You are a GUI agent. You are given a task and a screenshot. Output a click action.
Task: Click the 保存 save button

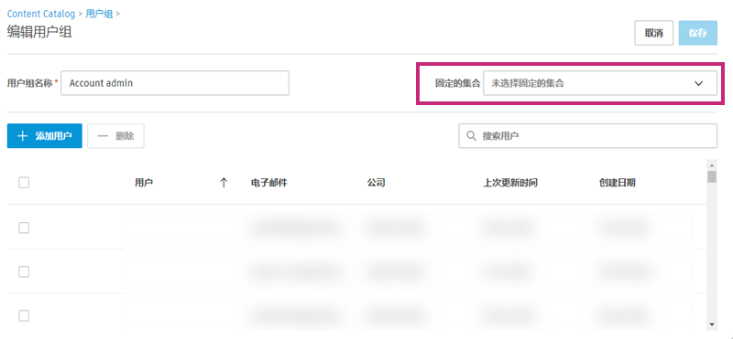click(x=698, y=33)
